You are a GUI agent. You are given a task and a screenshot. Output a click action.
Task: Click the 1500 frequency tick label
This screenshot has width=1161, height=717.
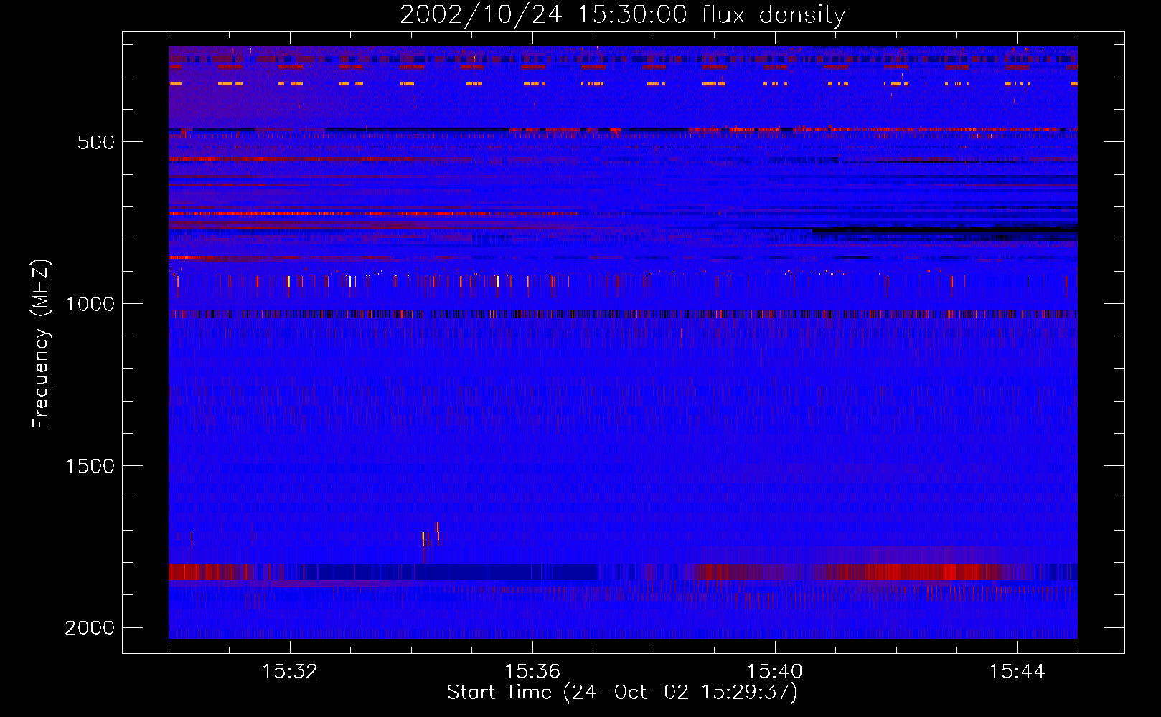point(90,466)
